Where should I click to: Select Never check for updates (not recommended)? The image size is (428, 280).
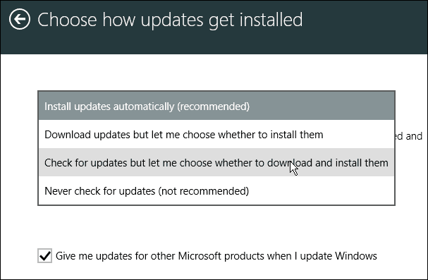click(216, 190)
